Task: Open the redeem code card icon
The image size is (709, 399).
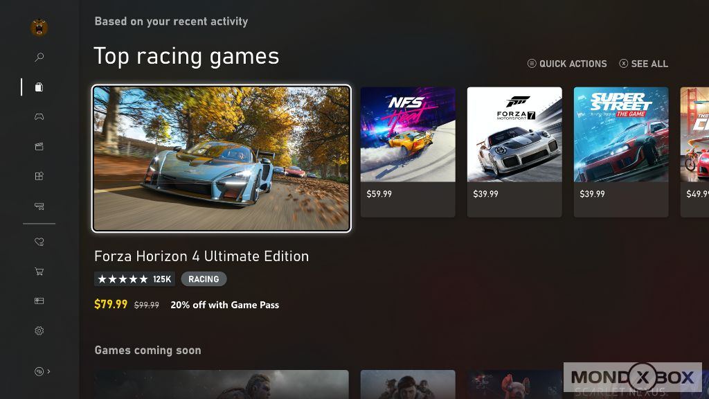Action: [x=39, y=301]
